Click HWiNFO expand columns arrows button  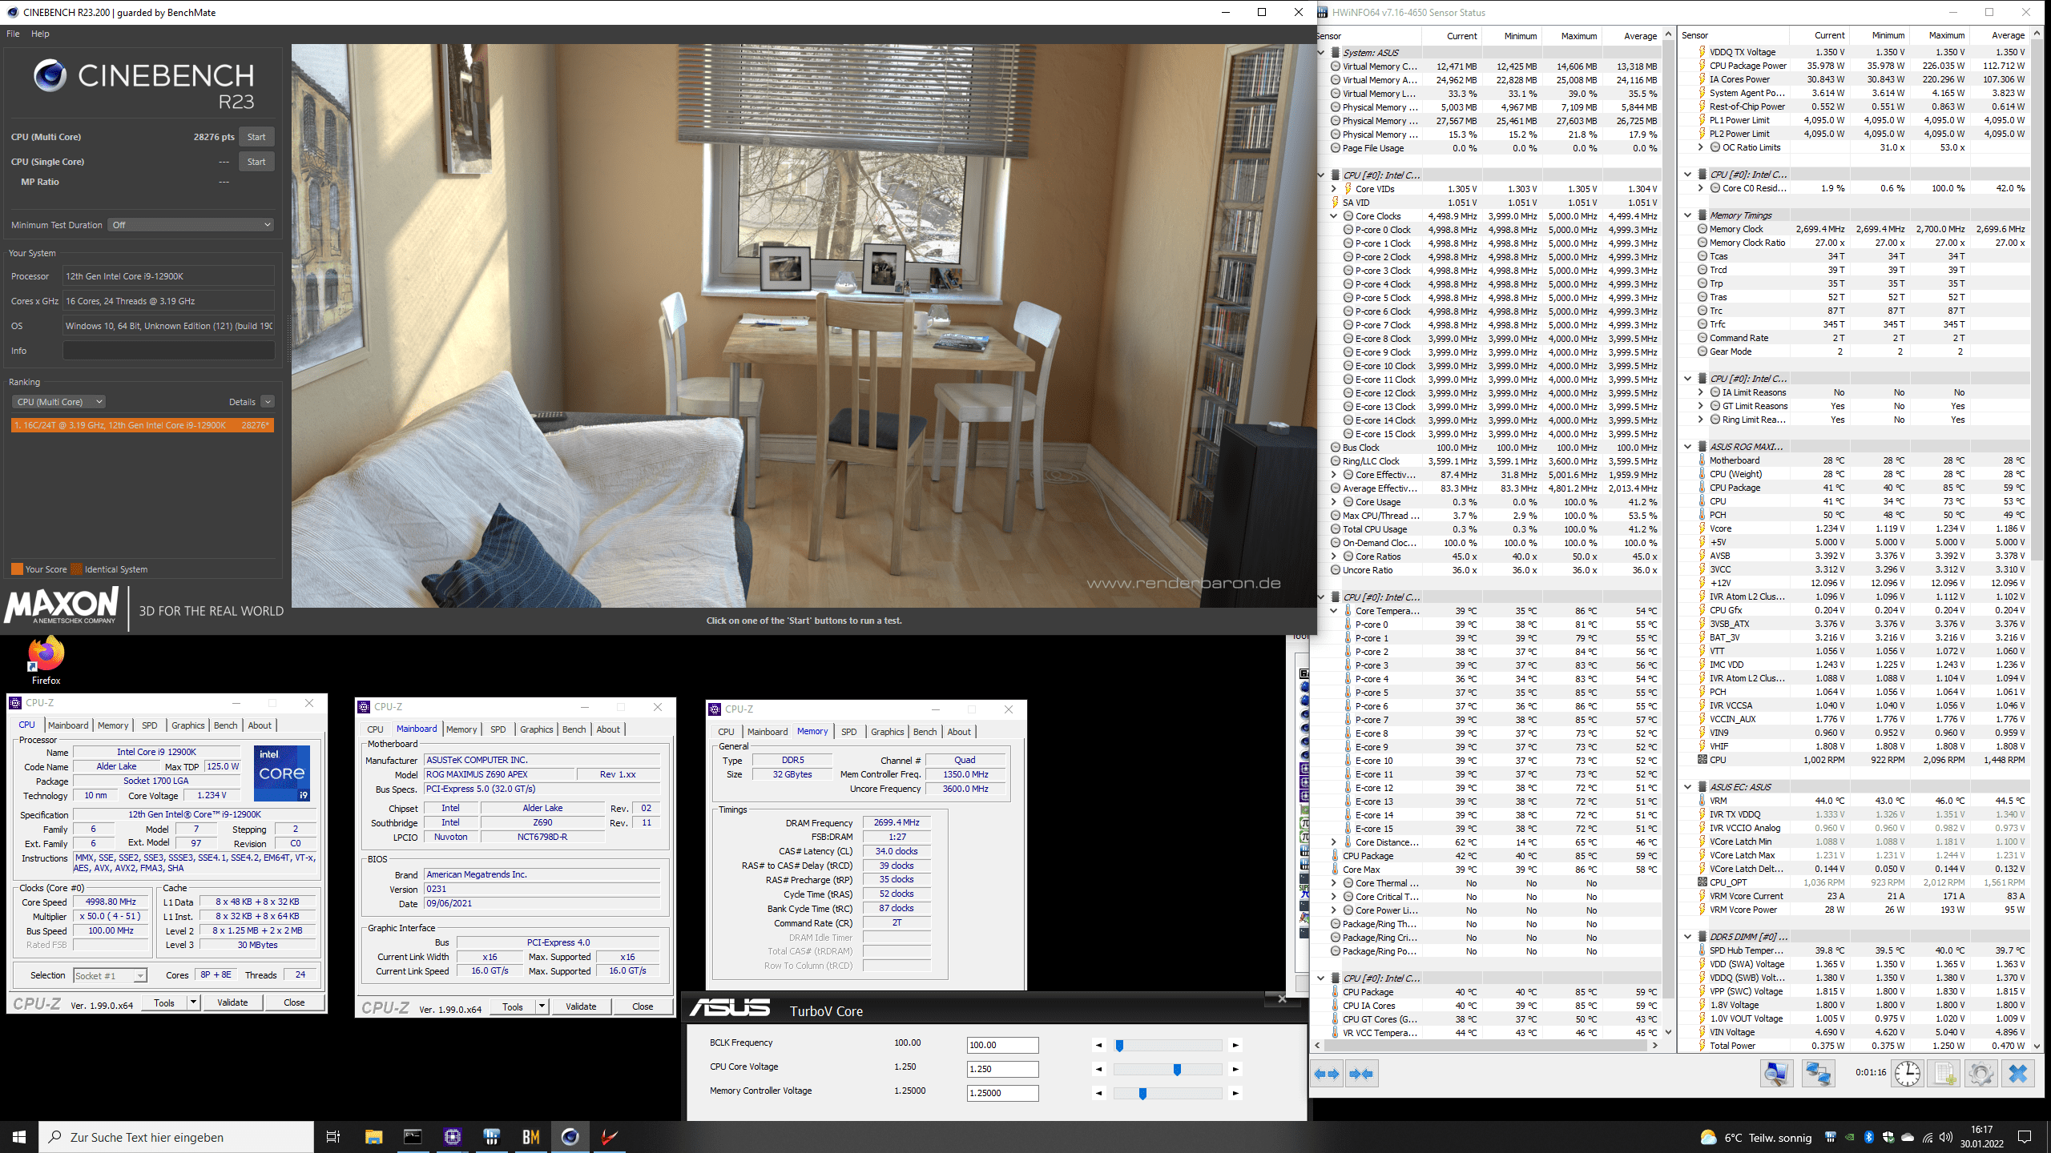click(1328, 1074)
